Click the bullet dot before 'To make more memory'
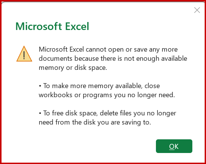The width and height of the screenshot is (206, 164). [x=40, y=86]
